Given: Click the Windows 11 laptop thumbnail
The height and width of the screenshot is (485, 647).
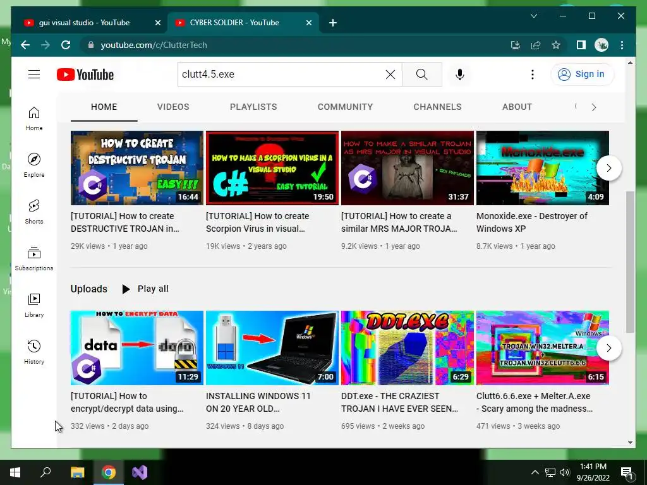Looking at the screenshot, I should 272,348.
